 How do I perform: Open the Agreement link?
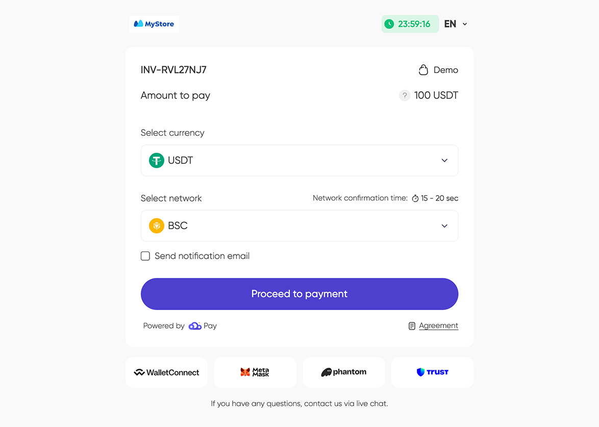(x=438, y=326)
